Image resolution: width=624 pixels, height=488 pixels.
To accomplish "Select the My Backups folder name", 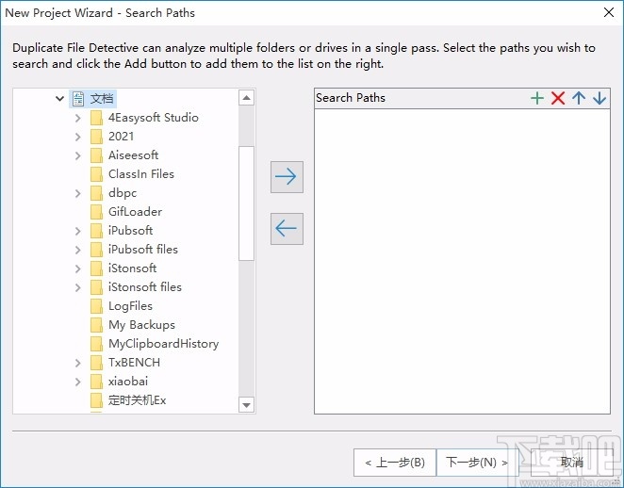I will tap(141, 325).
